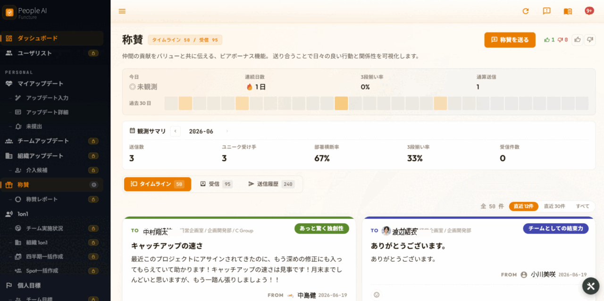Go to next month in 観測サマリ
This screenshot has width=604, height=301.
227,131
